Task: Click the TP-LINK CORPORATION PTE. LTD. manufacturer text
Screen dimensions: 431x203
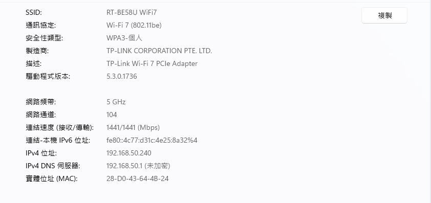Action: 159,51
